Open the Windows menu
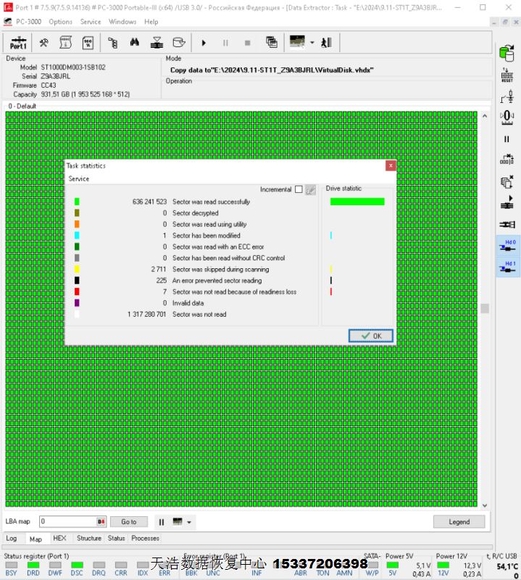The image size is (521, 580). [122, 22]
